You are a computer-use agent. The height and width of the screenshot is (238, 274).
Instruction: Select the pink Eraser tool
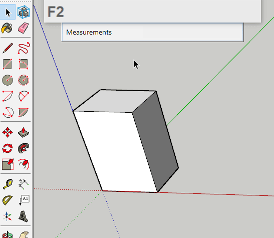[x=24, y=28]
